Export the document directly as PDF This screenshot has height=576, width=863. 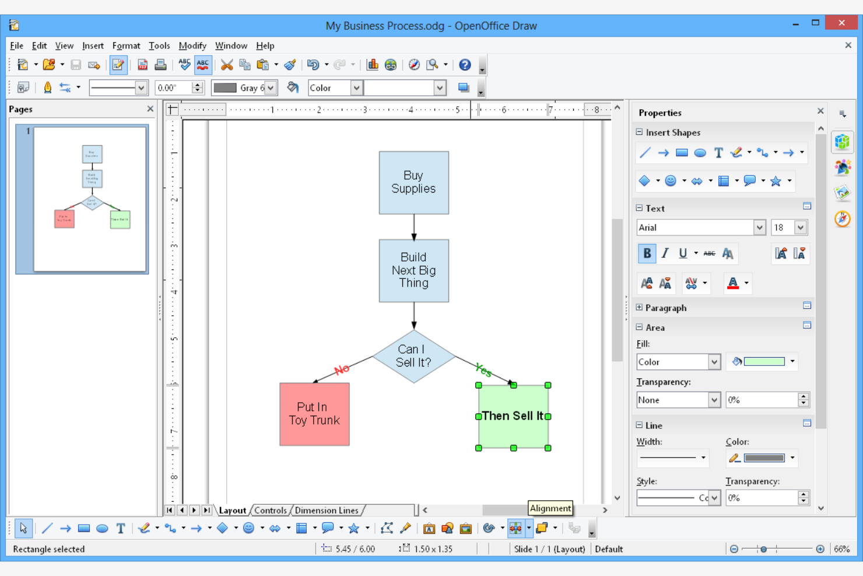point(142,64)
